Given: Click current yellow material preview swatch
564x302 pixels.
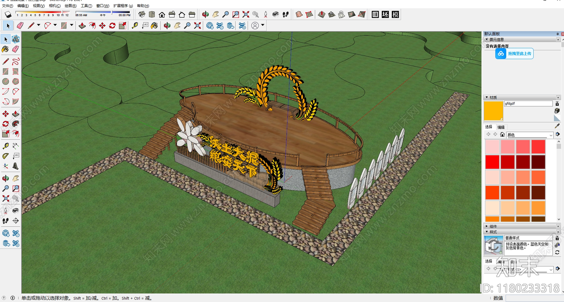Looking at the screenshot, I should pyautogui.click(x=493, y=111).
